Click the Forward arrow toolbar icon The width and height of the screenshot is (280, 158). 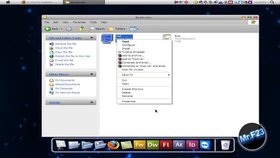pyautogui.click(x=69, y=29)
